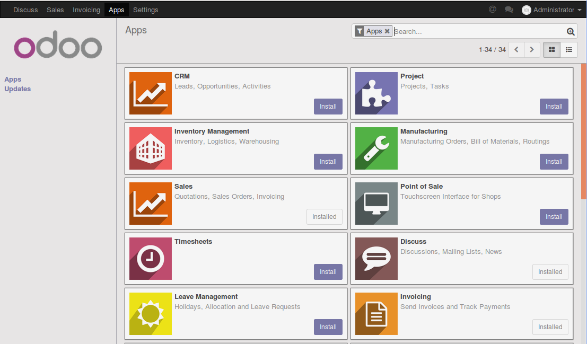The image size is (587, 344).
Task: Open the Settings menu
Action: pos(146,10)
